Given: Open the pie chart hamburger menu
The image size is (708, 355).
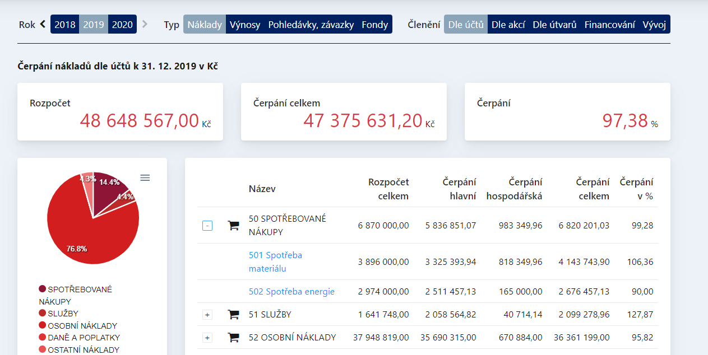Looking at the screenshot, I should (145, 177).
